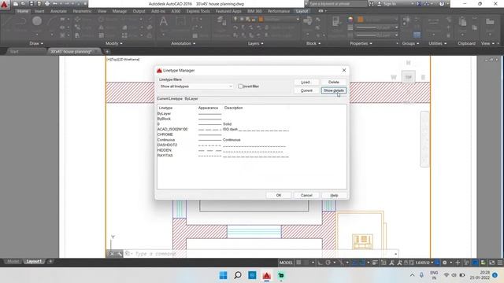
Task: Select the Circle tool in Draw panel
Action: (37, 21)
